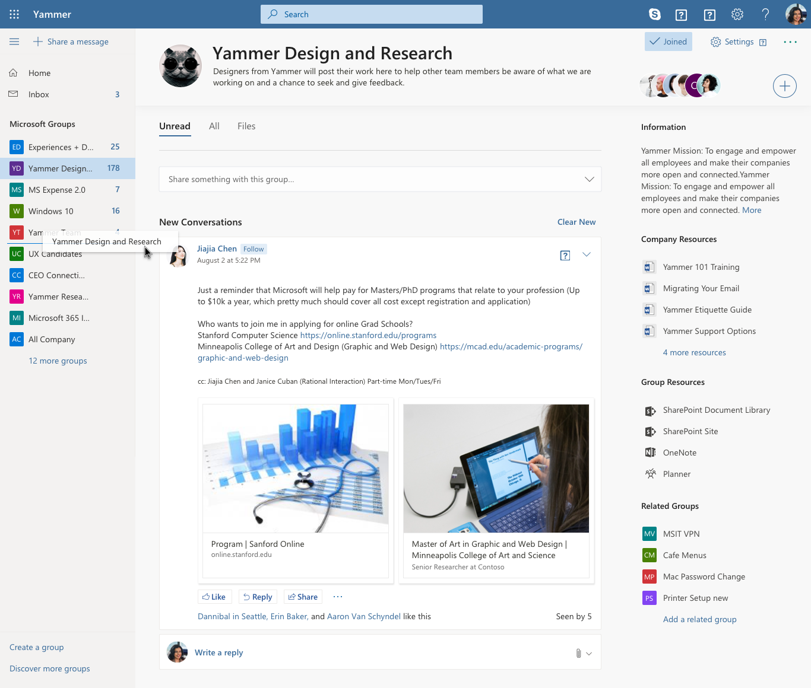Screen dimensions: 811x688
Task: Switch to the Unread tab
Action: pos(175,126)
